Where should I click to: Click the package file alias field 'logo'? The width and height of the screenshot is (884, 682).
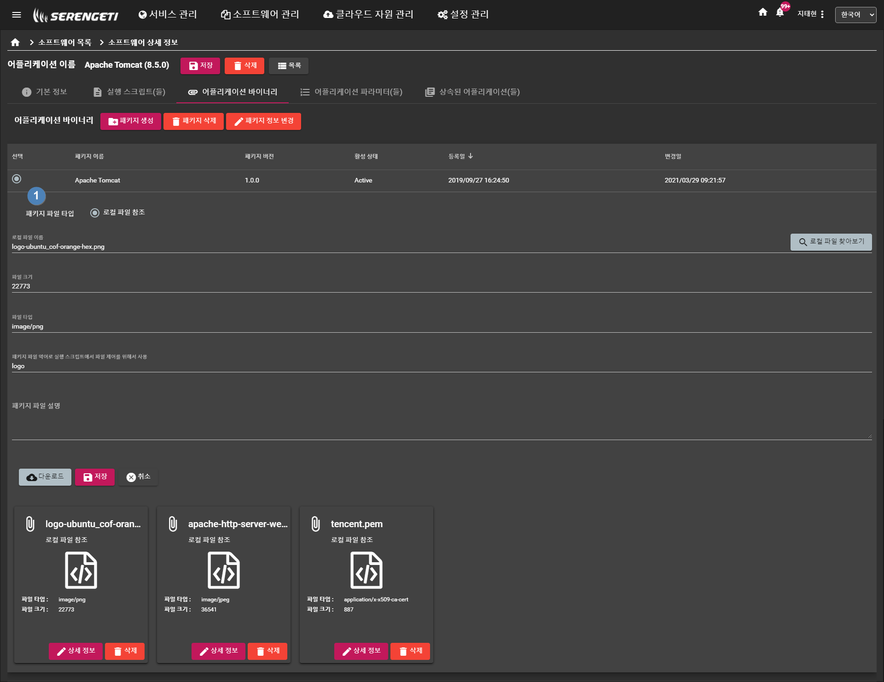pyautogui.click(x=442, y=366)
